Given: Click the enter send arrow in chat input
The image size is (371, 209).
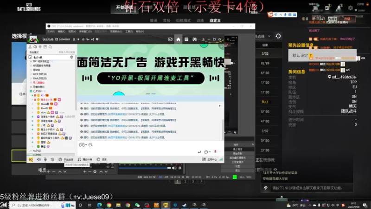Looking at the screenshot, I should point(199,152).
